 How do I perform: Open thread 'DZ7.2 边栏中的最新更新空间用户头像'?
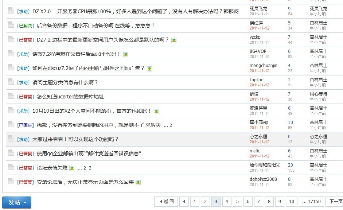[102, 40]
